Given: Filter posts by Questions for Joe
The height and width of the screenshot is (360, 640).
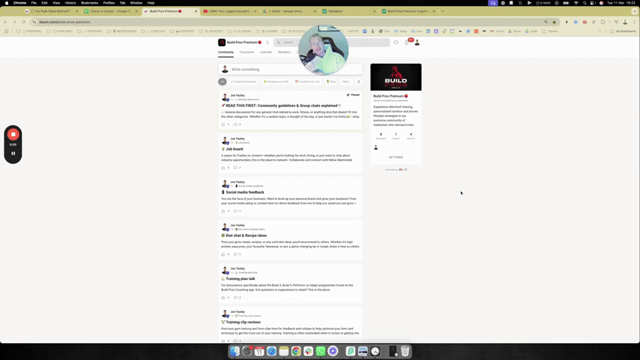Looking at the screenshot, I should (x=307, y=82).
